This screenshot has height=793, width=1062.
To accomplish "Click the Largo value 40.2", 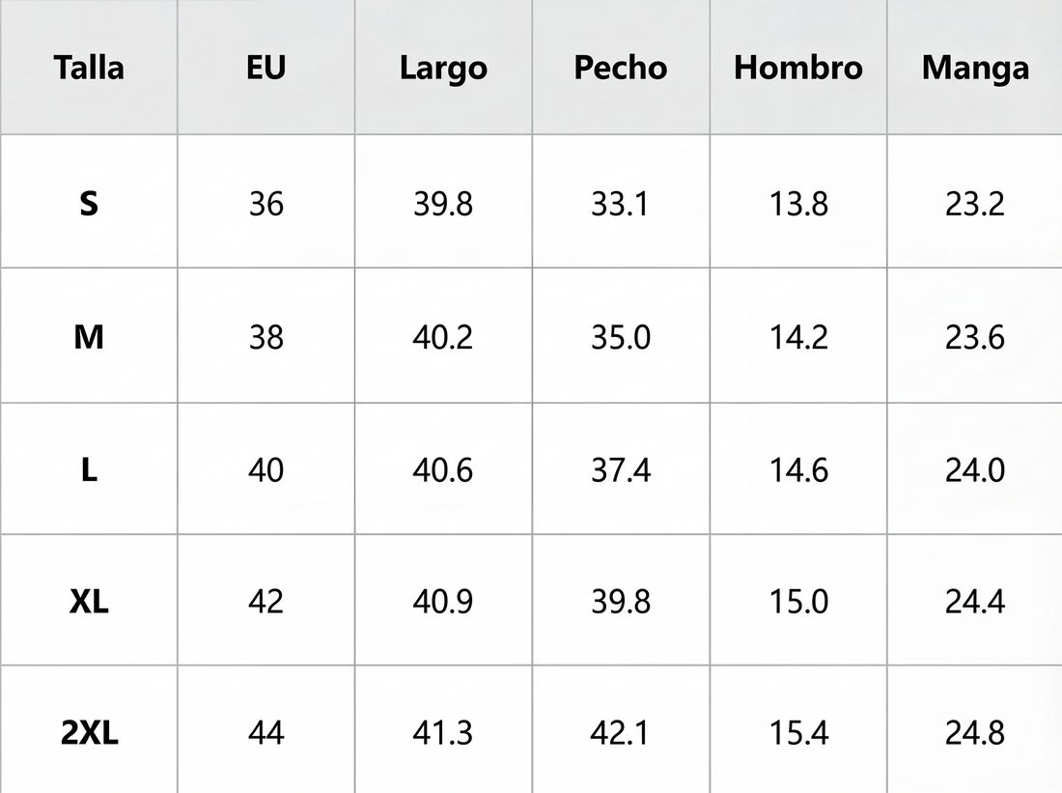I will click(x=443, y=337).
